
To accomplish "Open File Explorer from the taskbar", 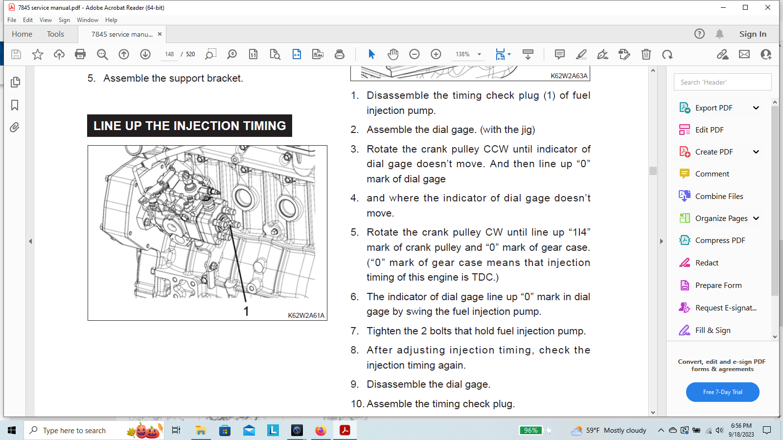I will pos(201,430).
